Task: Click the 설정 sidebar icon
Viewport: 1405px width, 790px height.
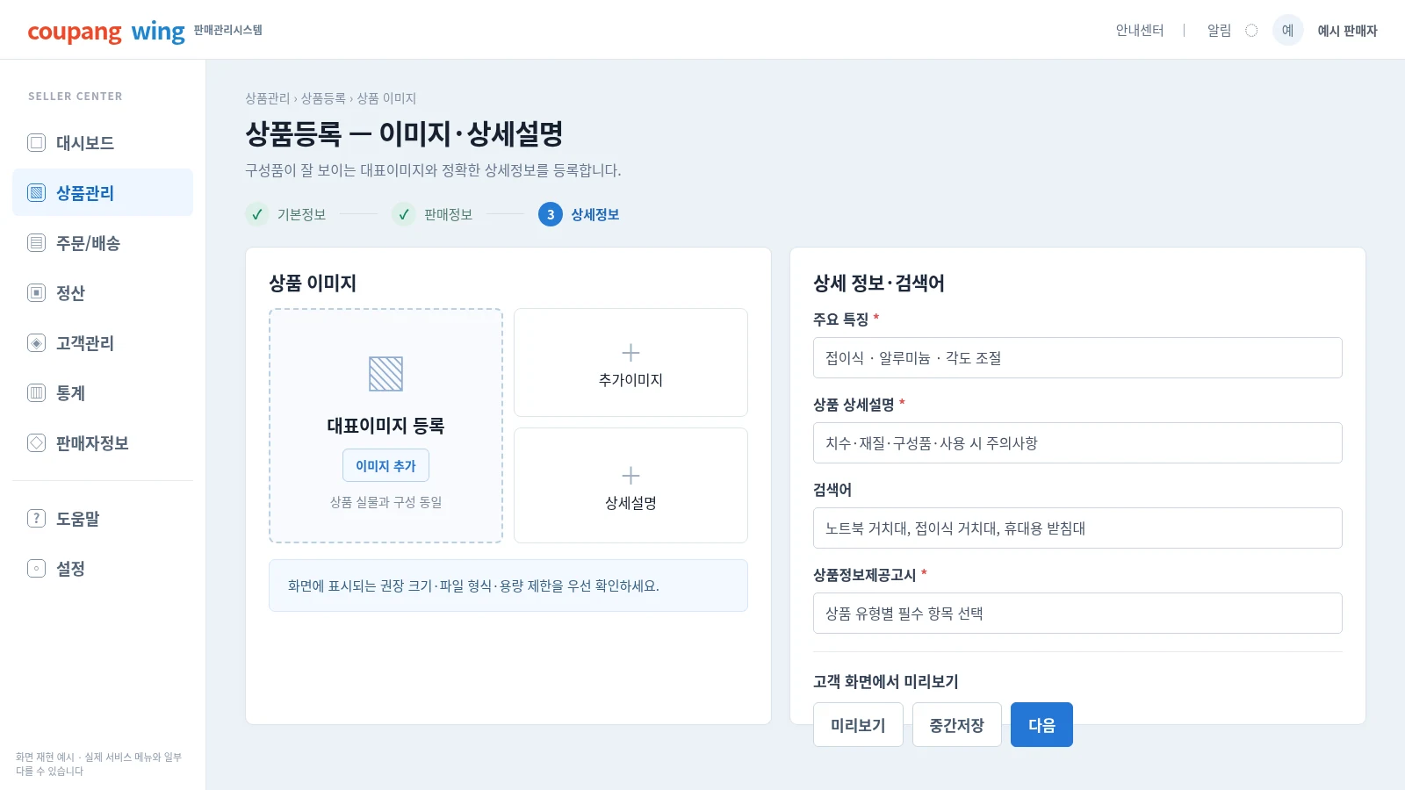Action: pos(36,568)
